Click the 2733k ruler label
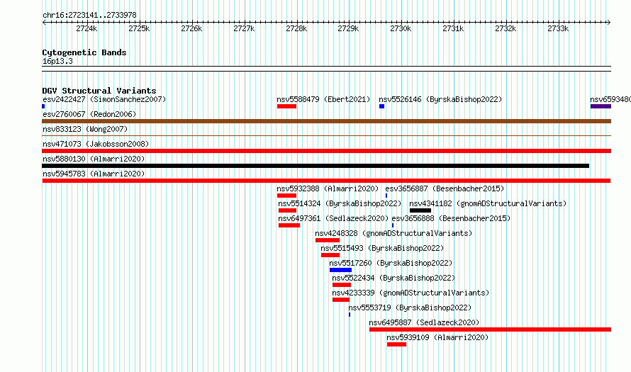The width and height of the screenshot is (631, 372). [558, 28]
